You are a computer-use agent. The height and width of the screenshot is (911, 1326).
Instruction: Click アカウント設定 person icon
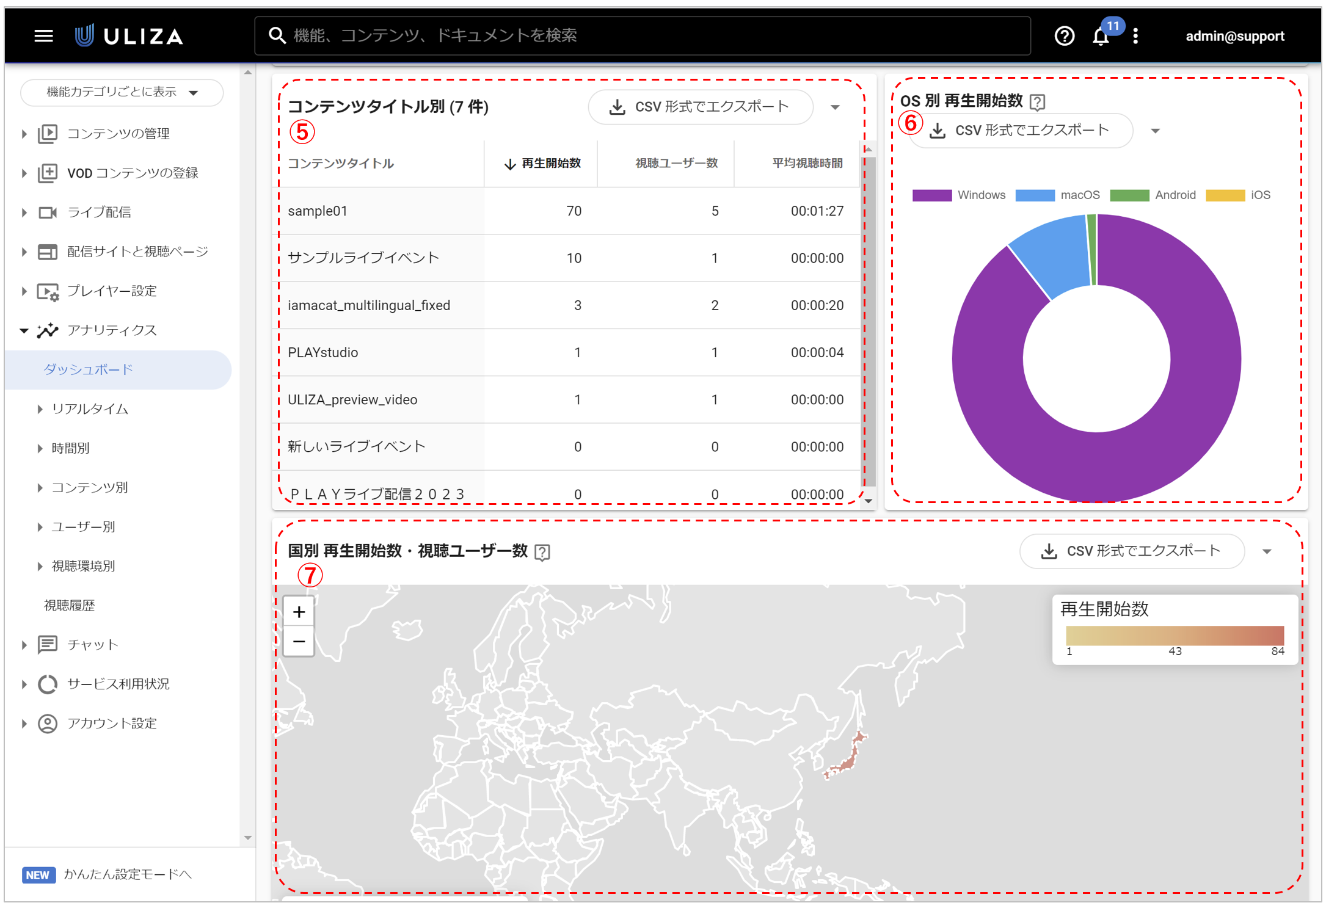[x=48, y=724]
